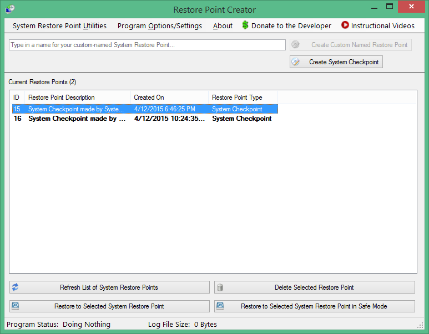Click the Restore to Selected restore icon
The width and height of the screenshot is (429, 334).
(x=16, y=306)
